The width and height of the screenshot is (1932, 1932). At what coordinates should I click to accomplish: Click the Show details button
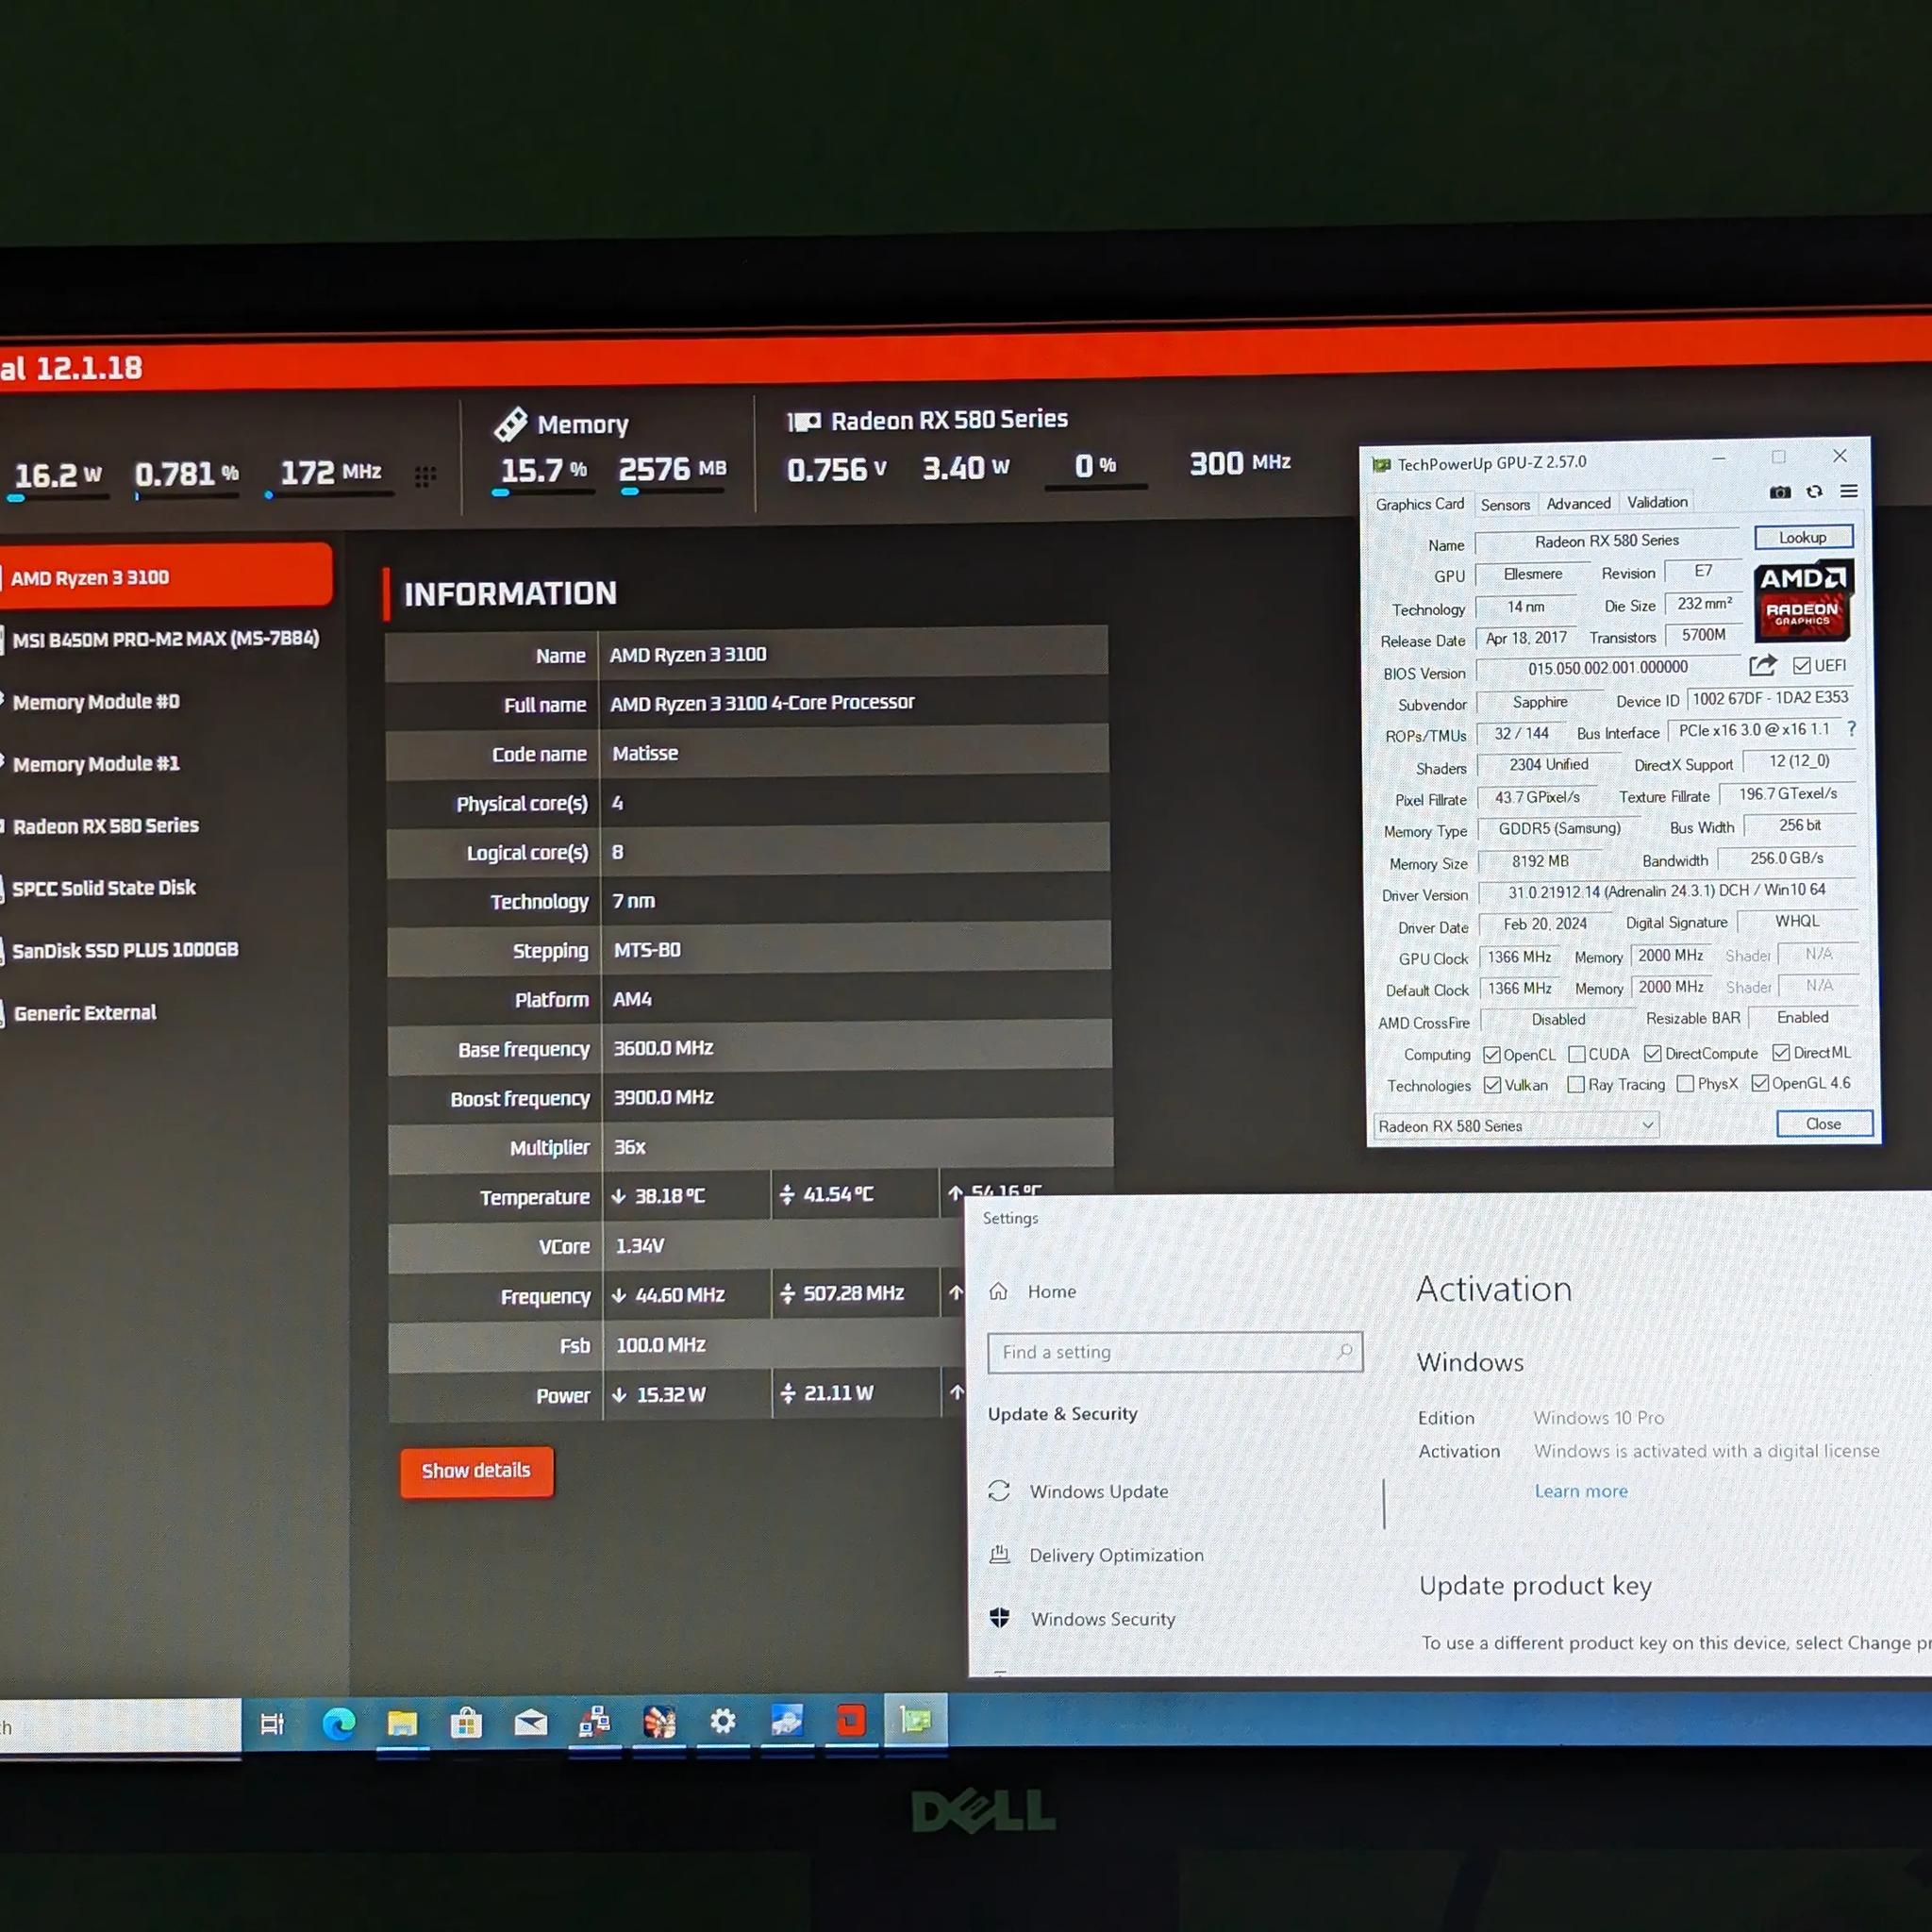476,1471
